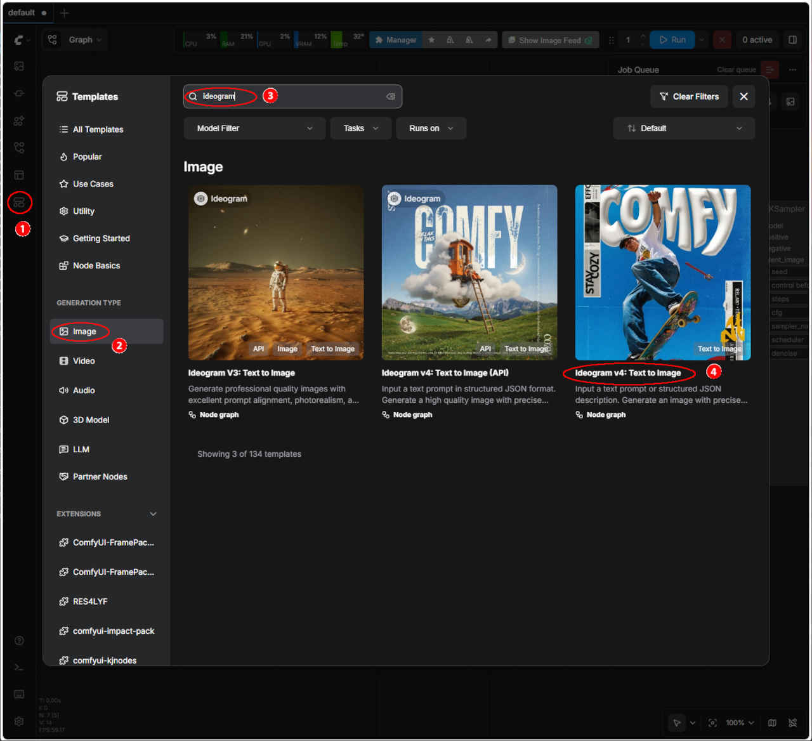Open the astronaut on Mars template thumbnail
812x741 pixels.
(276, 273)
